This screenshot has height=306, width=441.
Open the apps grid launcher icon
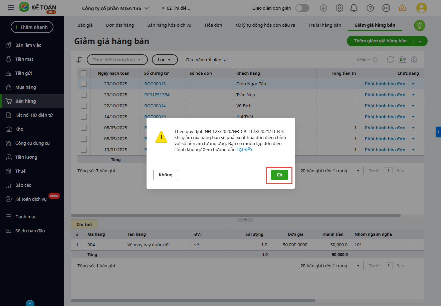[11, 8]
